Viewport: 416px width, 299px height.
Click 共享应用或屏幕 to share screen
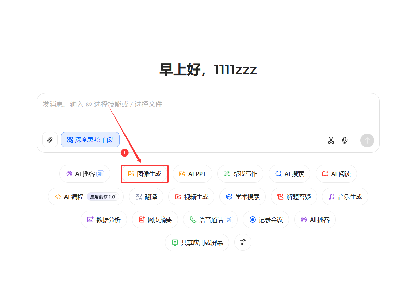tap(197, 242)
